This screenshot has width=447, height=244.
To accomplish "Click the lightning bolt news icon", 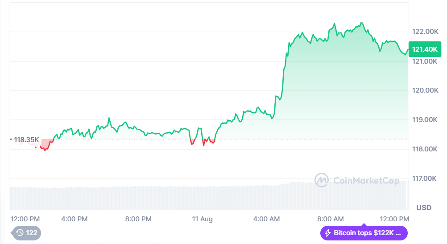I will click(328, 232).
